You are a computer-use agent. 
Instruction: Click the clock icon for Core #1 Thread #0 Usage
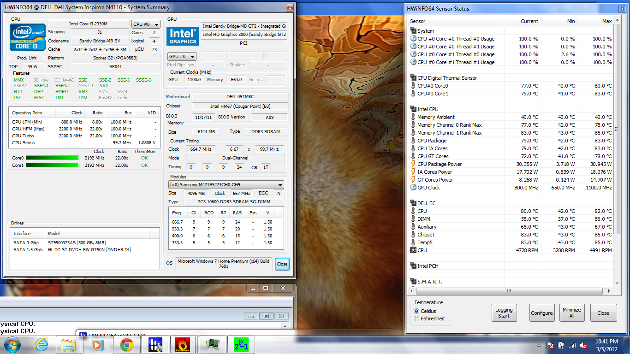point(413,54)
